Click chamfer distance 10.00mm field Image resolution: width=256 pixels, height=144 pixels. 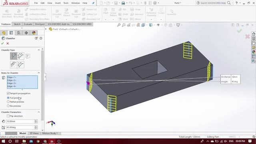pos(20,121)
